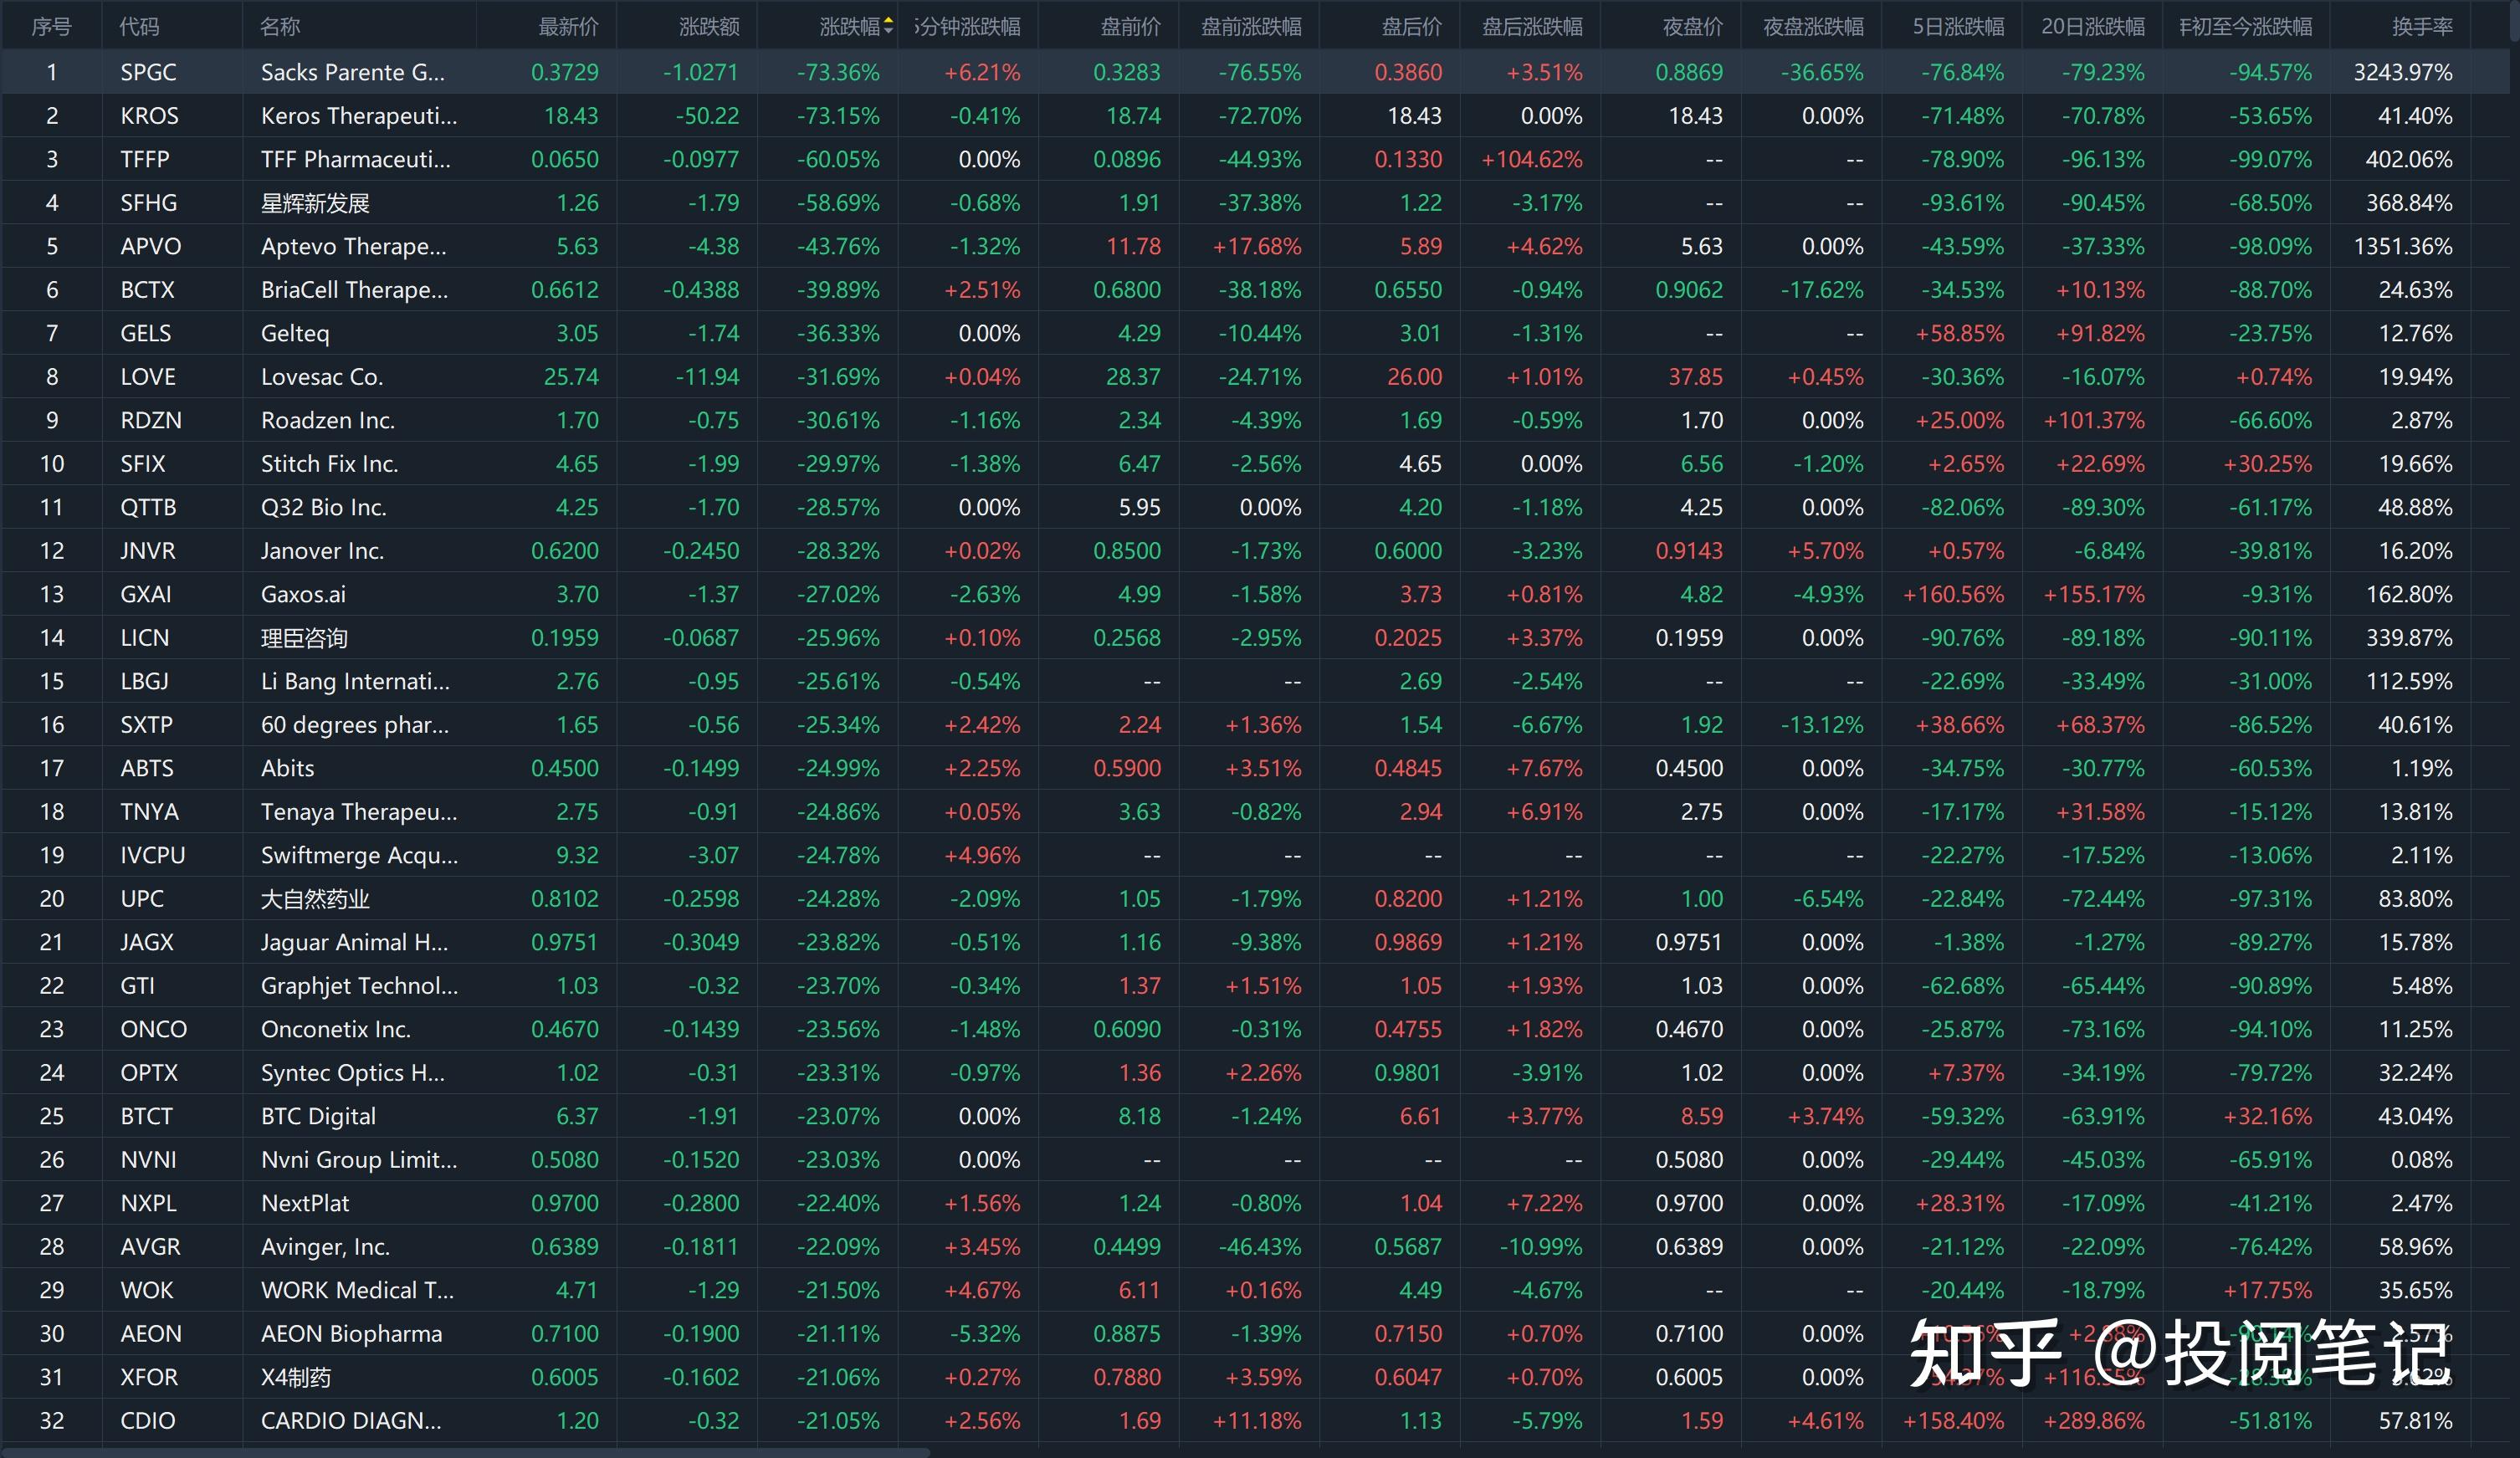Click APVO turnover rate 1351.36%
The height and width of the screenshot is (1458, 2520).
click(x=2402, y=246)
